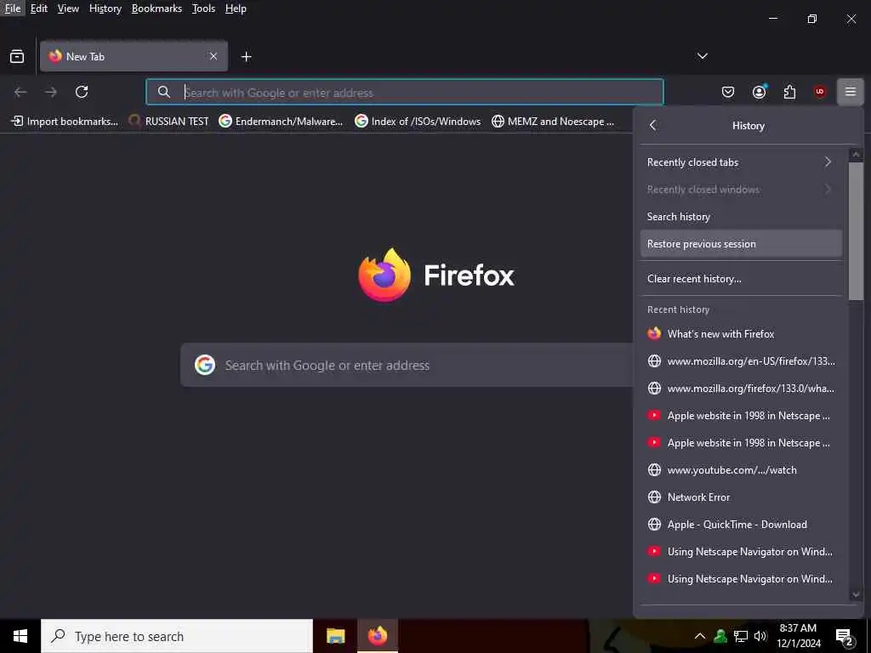871x653 pixels.
Task: Open the Edit menu
Action: pyautogui.click(x=39, y=9)
